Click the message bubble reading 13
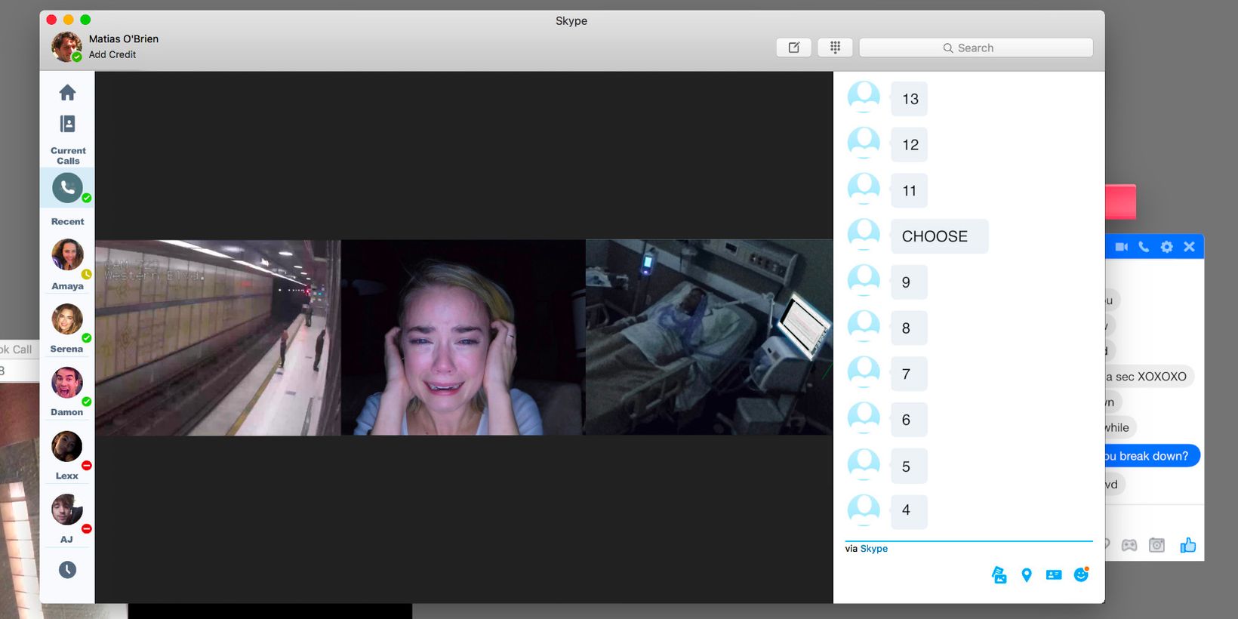The image size is (1238, 619). pos(909,99)
